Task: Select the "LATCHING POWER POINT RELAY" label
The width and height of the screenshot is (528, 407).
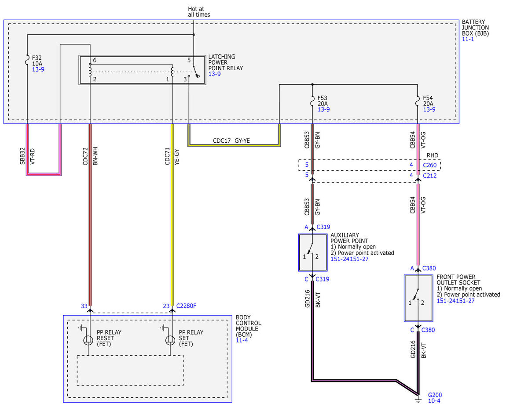Action: click(225, 62)
